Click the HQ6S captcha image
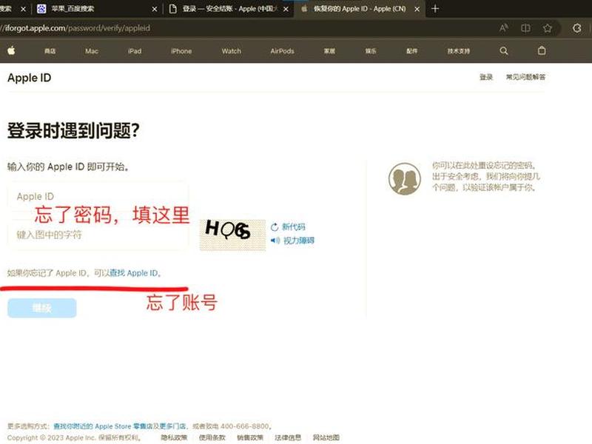This screenshot has width=592, height=444. coord(232,235)
